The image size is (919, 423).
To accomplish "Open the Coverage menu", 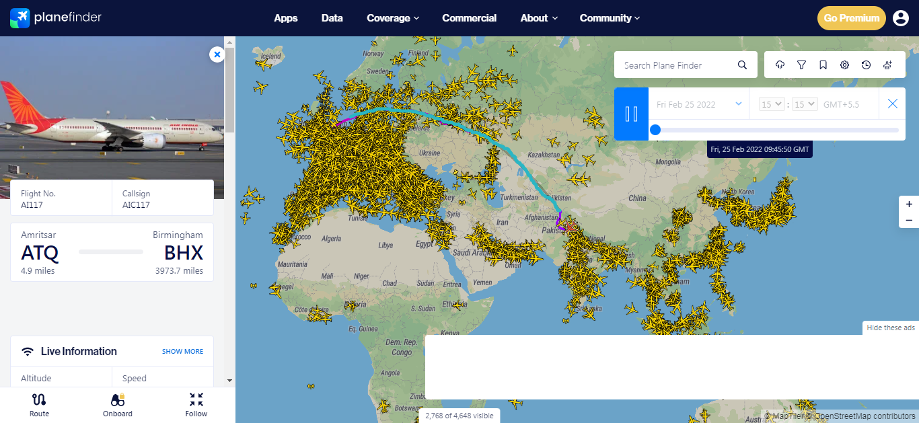I will point(393,18).
